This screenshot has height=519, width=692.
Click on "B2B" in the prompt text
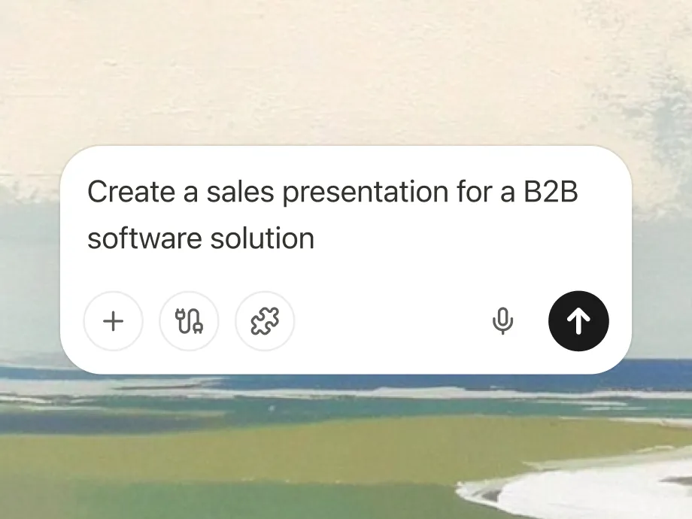(x=551, y=192)
